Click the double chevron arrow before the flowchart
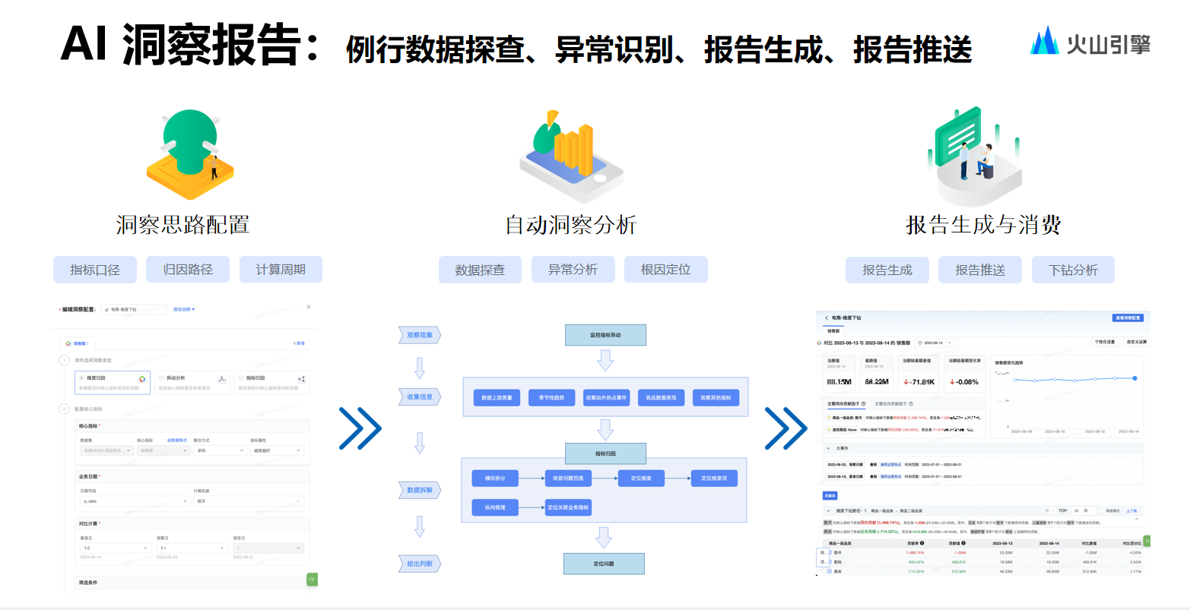1190x610 pixels. pyautogui.click(x=360, y=428)
